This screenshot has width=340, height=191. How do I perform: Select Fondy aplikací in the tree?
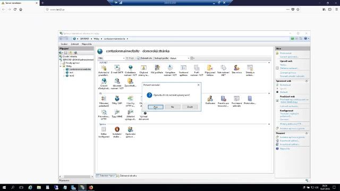(x=73, y=63)
